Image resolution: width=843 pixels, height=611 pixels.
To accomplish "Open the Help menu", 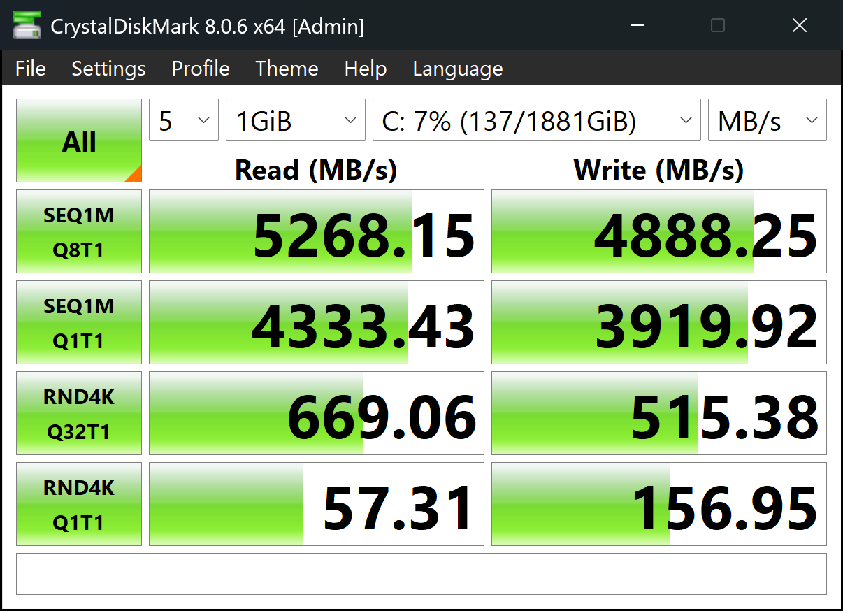I will coord(366,69).
